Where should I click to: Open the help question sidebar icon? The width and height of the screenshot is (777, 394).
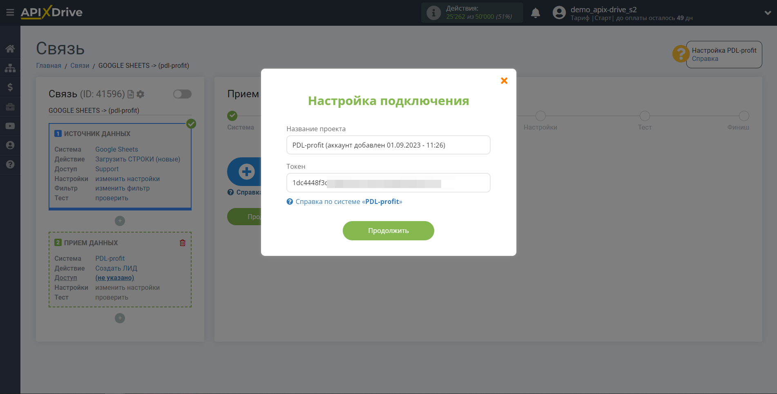point(10,164)
